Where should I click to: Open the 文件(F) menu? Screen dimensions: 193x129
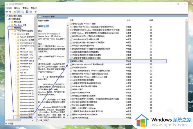tap(9, 8)
